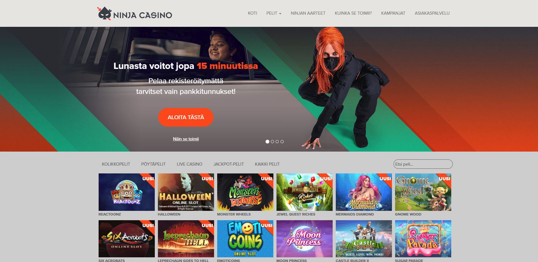Launch the Monster Wheels game tile
Screen dimensions: 538x262
coord(245,192)
